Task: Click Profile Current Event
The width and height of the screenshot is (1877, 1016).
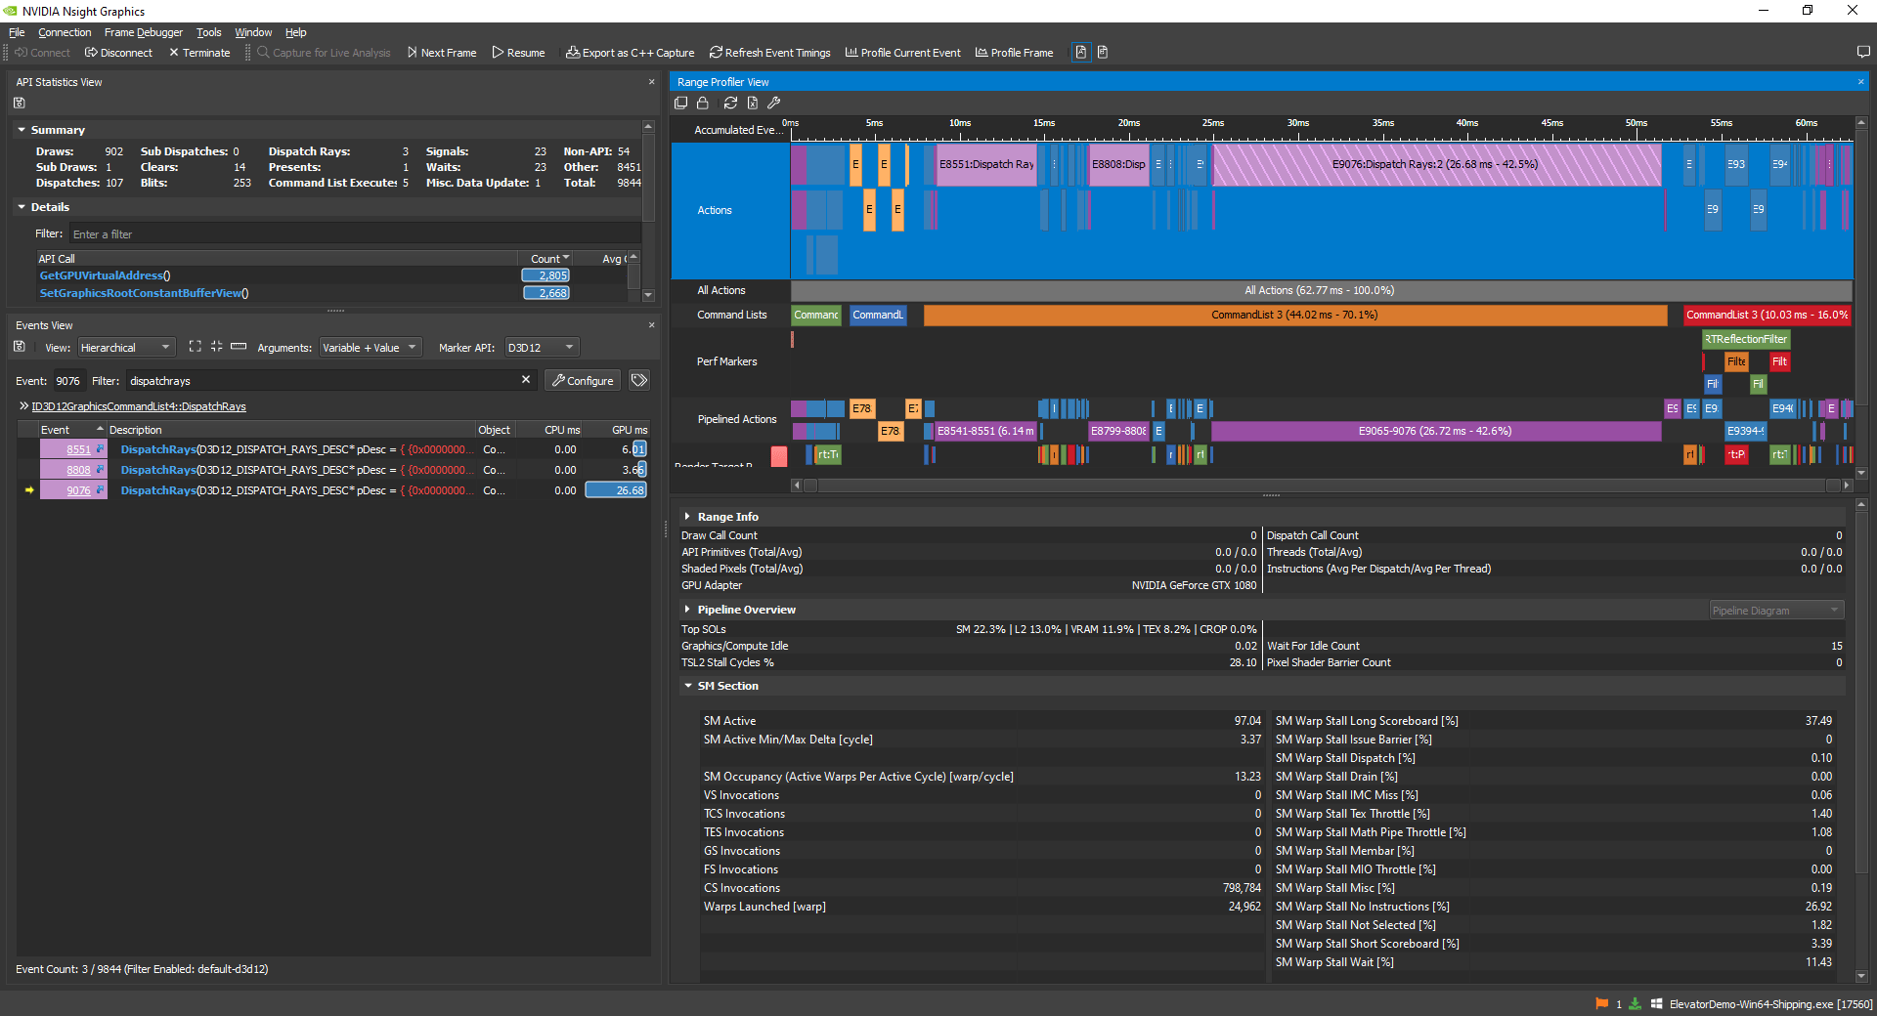Action: point(903,53)
